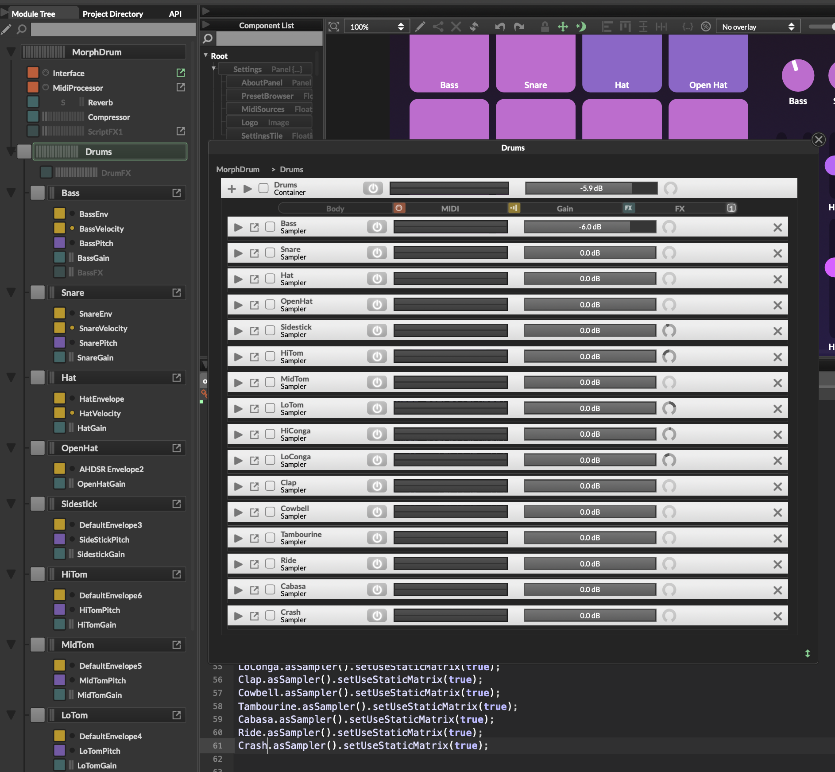Click the MorphDrum breadcrumb link
Screen dimensions: 835x772
(x=237, y=169)
